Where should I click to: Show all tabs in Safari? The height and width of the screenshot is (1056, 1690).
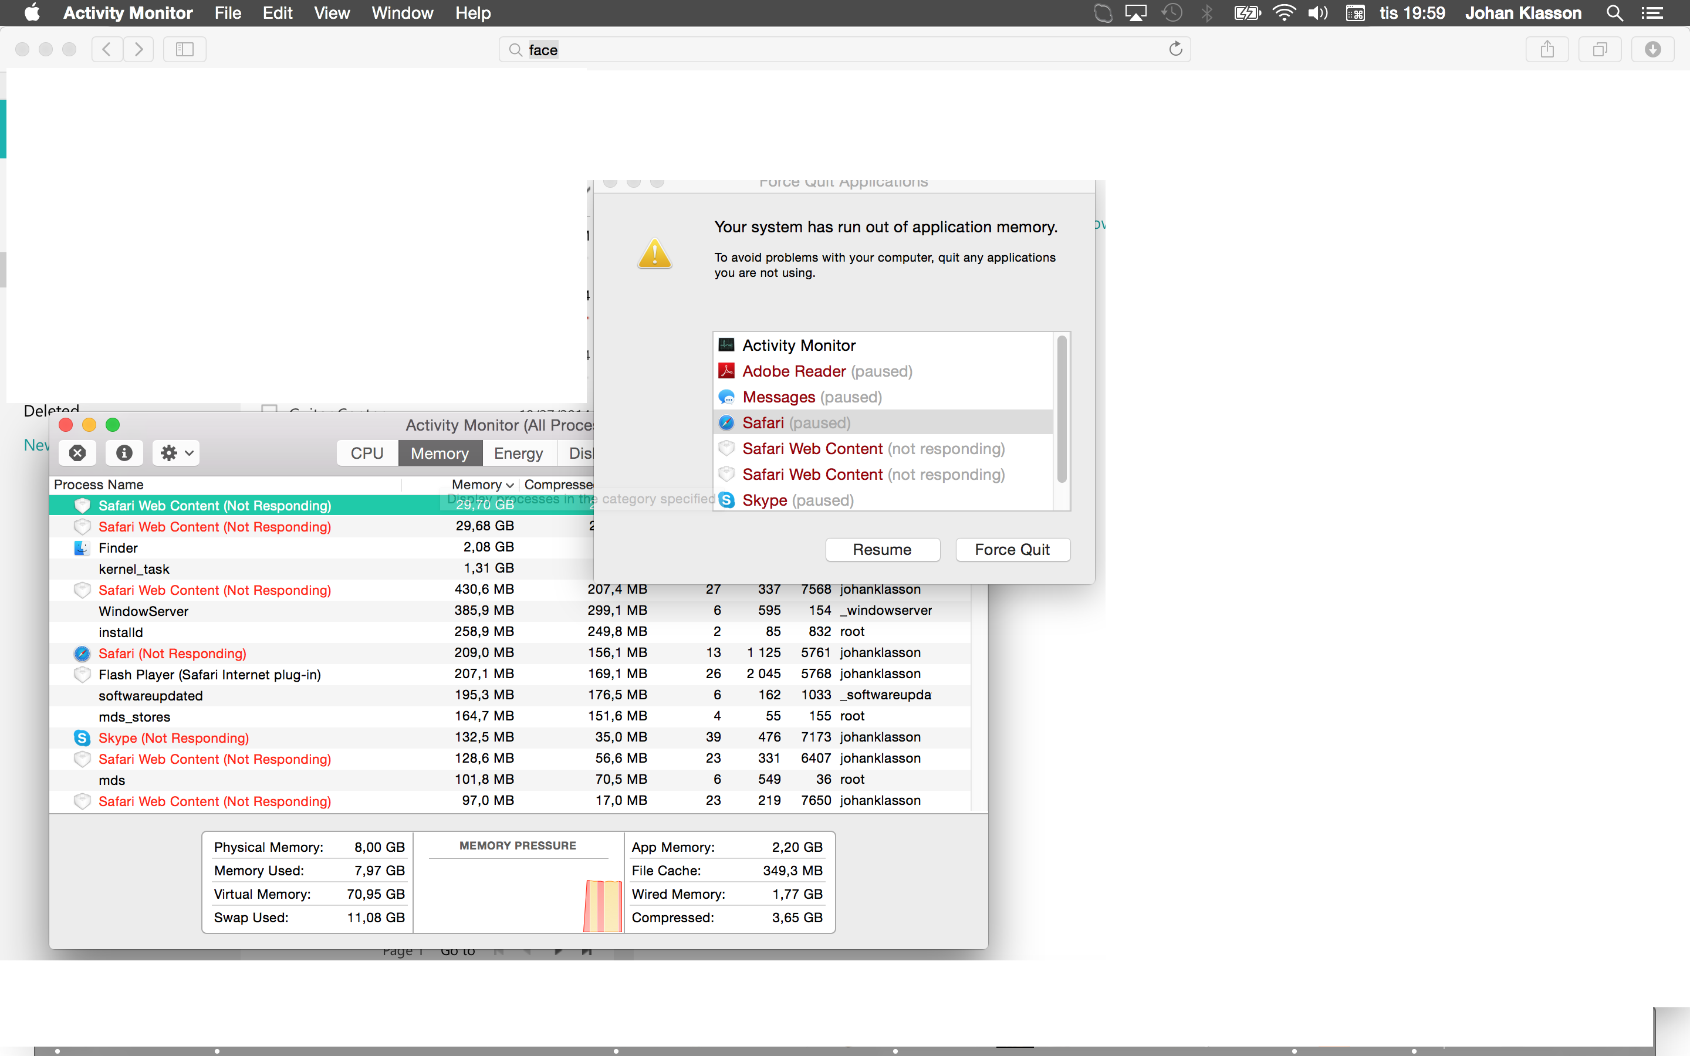(1600, 49)
